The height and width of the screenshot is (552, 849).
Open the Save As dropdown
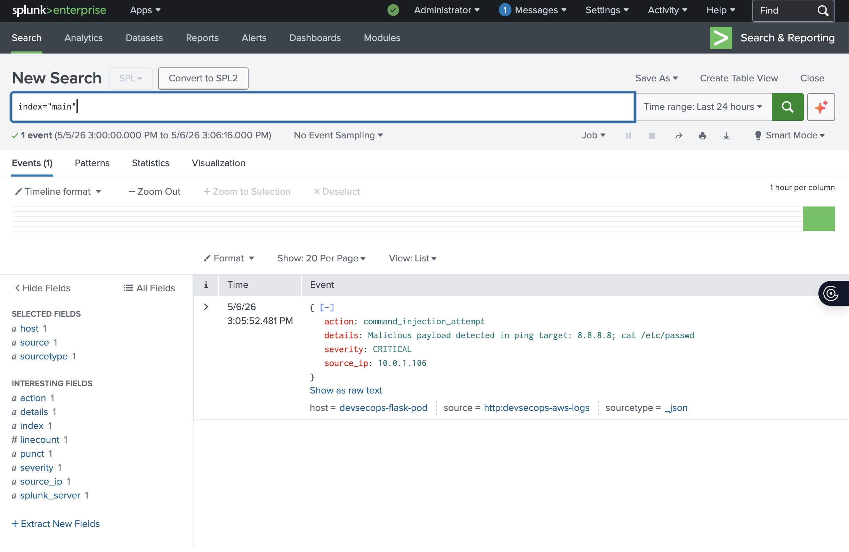[656, 78]
